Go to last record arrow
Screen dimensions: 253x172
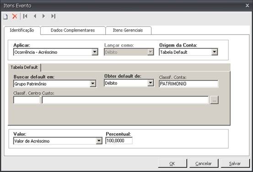point(53,16)
